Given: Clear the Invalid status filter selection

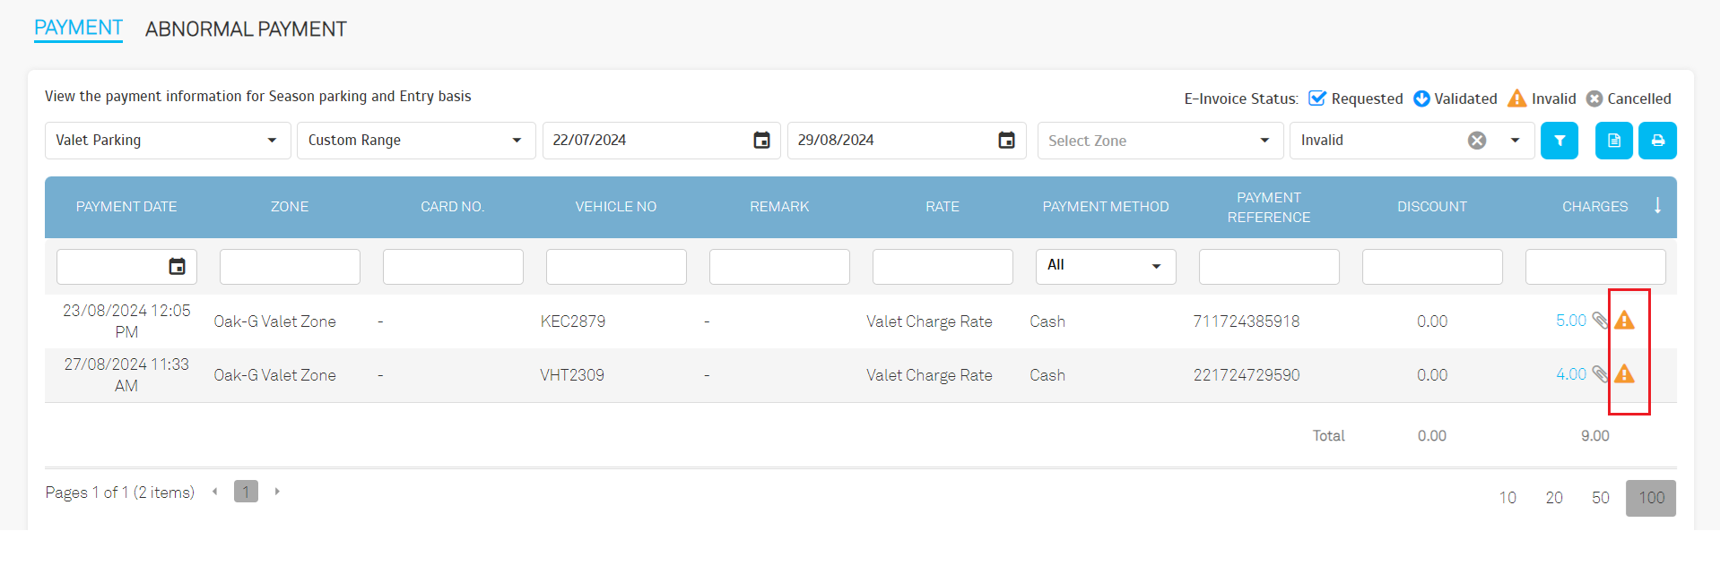Looking at the screenshot, I should [x=1476, y=141].
